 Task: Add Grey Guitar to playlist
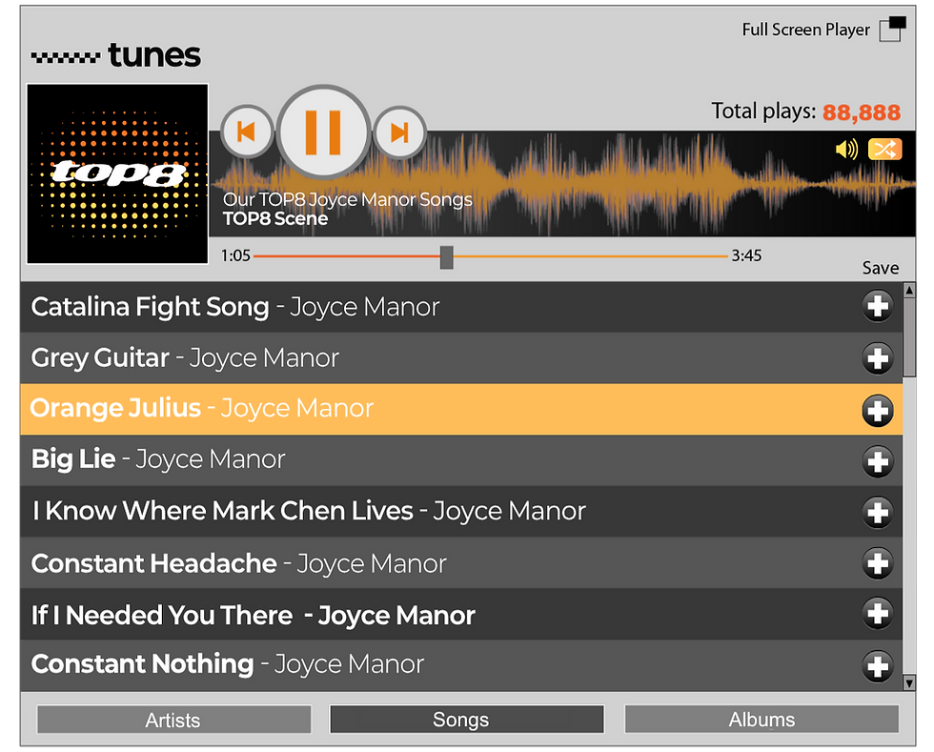(x=878, y=359)
